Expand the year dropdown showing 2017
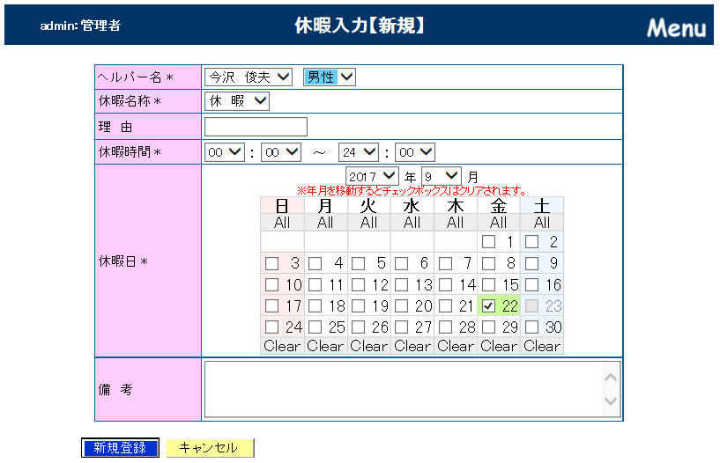 (x=373, y=177)
